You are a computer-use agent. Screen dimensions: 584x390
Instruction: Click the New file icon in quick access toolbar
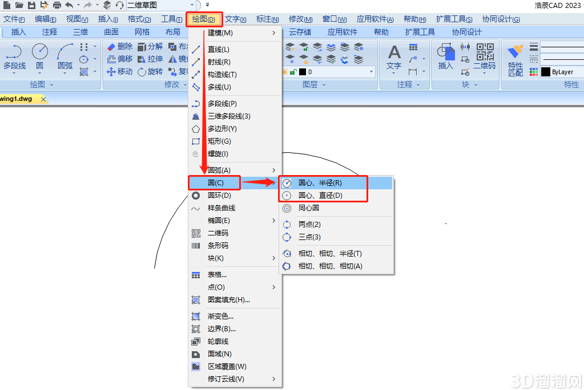(x=6, y=5)
